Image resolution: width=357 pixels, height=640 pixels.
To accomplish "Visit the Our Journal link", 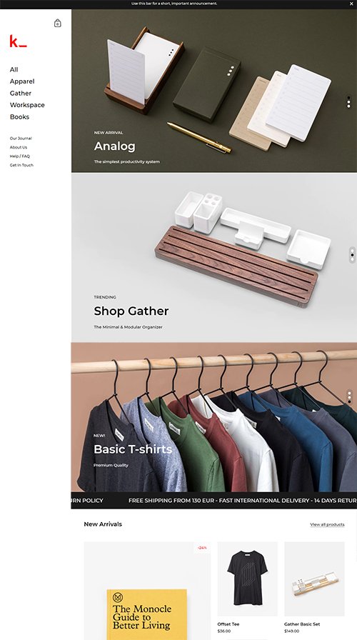I will [x=21, y=139].
